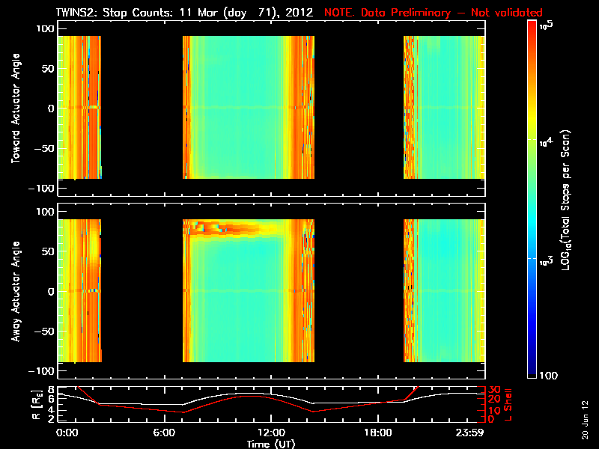Viewport: 599px width, 449px height.
Task: Click the '50' tick of the Toward panel
Action: 48,69
